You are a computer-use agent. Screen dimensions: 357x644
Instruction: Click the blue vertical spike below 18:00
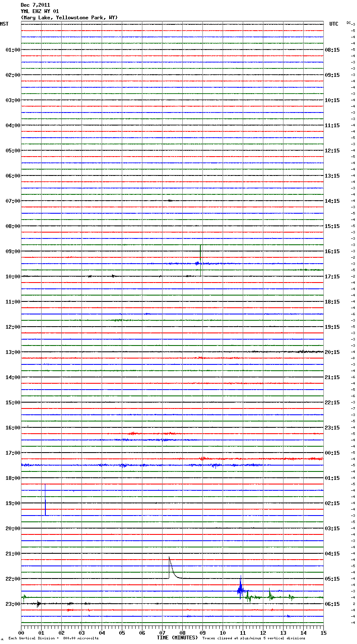click(45, 500)
